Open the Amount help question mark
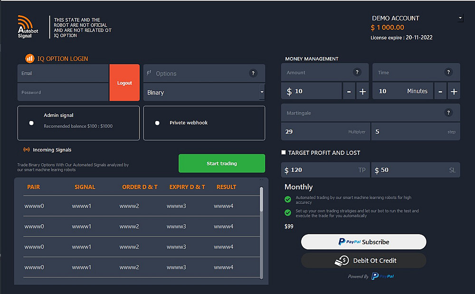The image size is (475, 294). point(357,72)
